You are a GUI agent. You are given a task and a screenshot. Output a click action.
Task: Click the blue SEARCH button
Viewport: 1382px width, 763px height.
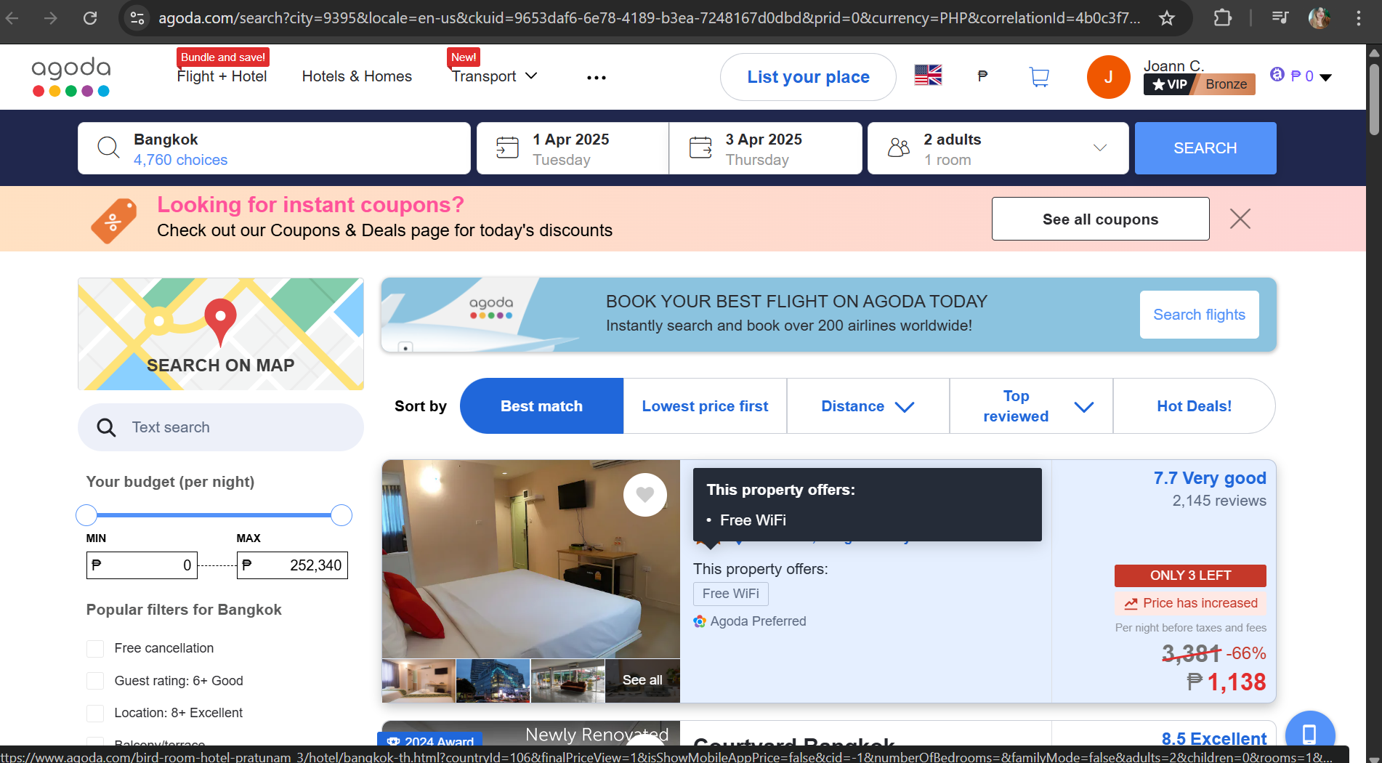click(1205, 148)
